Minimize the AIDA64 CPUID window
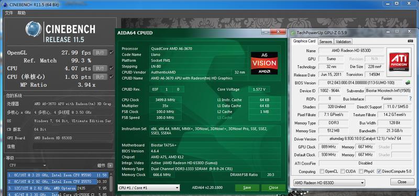This screenshot has height=196, width=419. 266,32
